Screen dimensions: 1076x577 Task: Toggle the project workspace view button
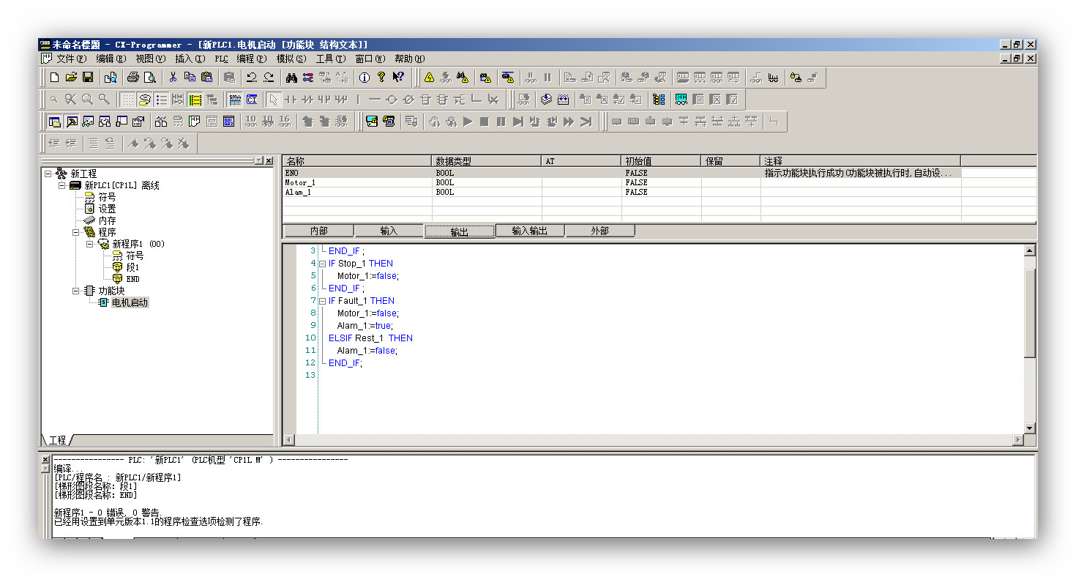pos(54,122)
